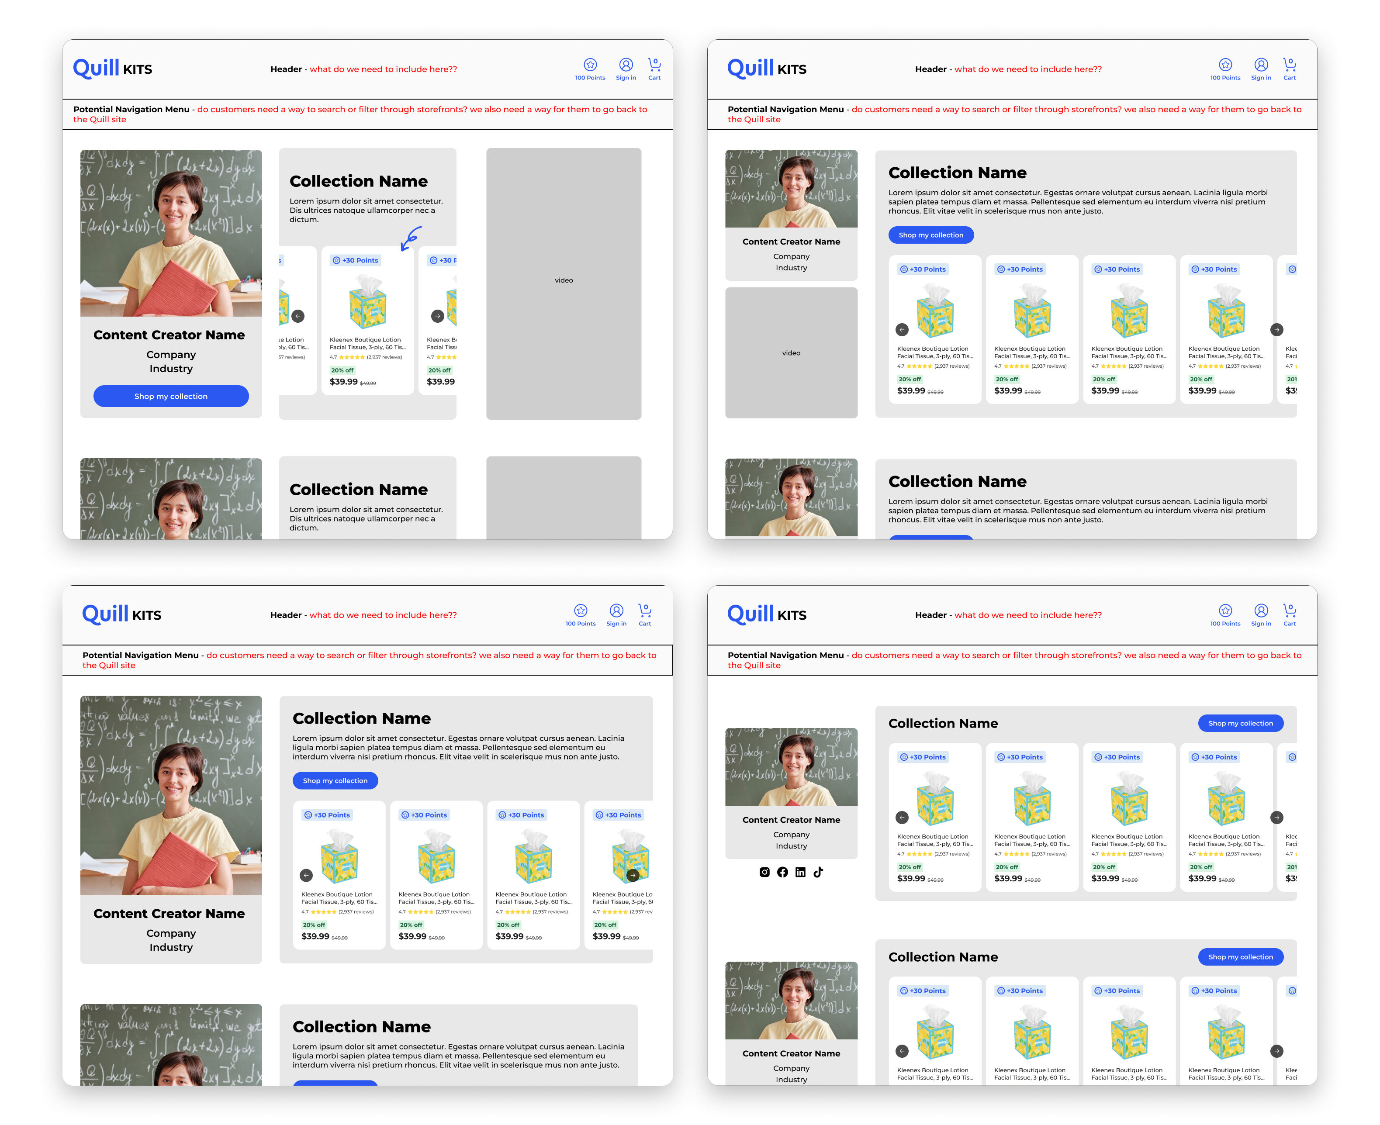Click previous arrow in first collection of social icons mockup

[x=902, y=817]
